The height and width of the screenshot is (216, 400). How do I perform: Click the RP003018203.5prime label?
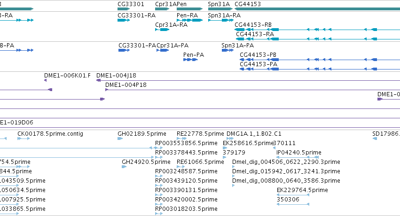click(x=186, y=209)
